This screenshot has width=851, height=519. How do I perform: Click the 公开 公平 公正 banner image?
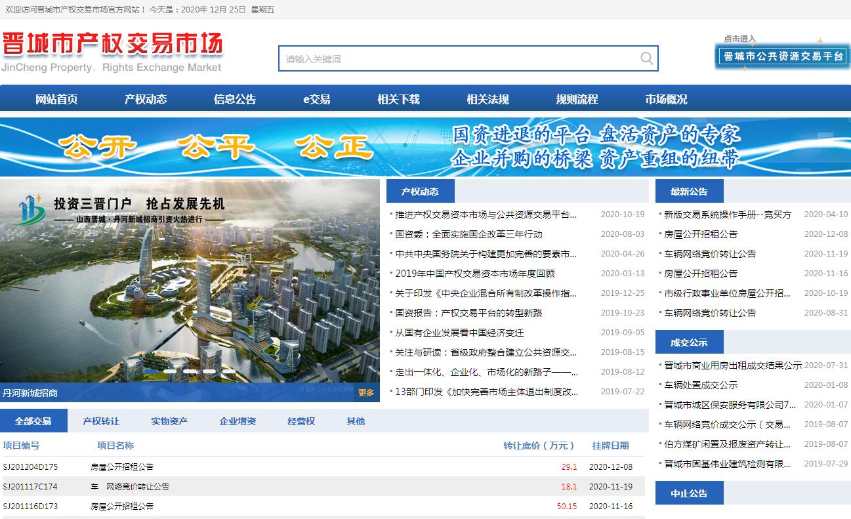point(425,147)
